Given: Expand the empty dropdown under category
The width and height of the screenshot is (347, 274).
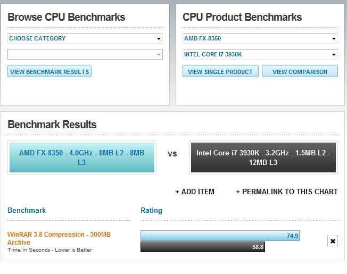Looking at the screenshot, I should (85, 54).
